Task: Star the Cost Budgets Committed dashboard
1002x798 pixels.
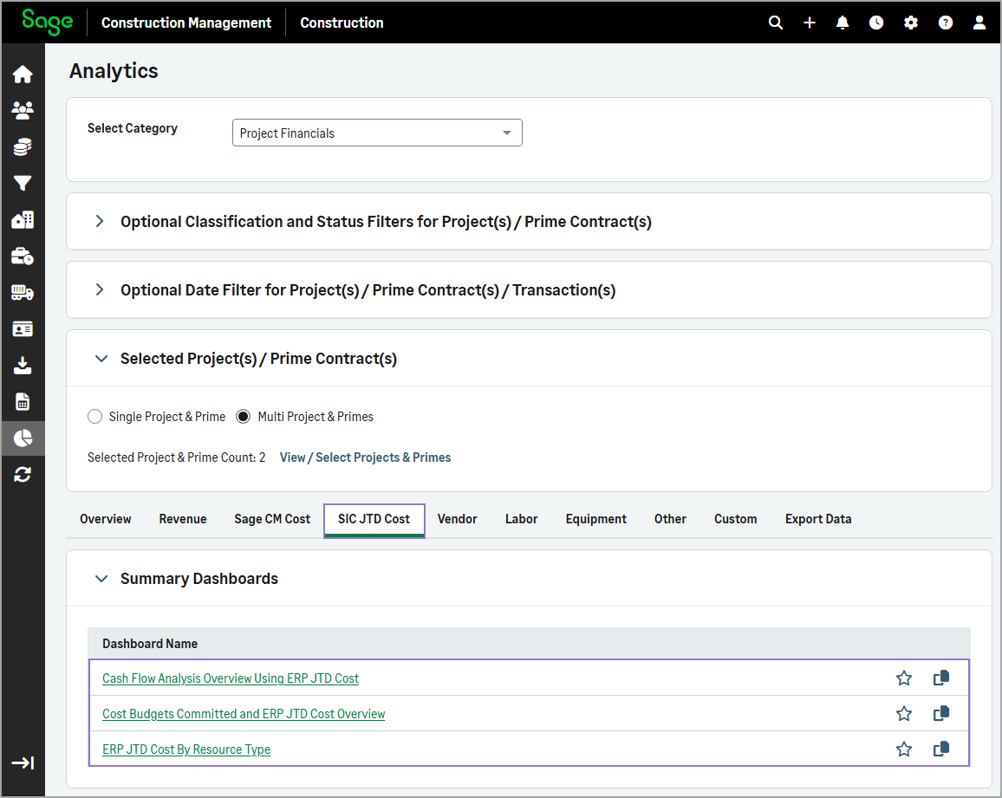Action: point(904,714)
